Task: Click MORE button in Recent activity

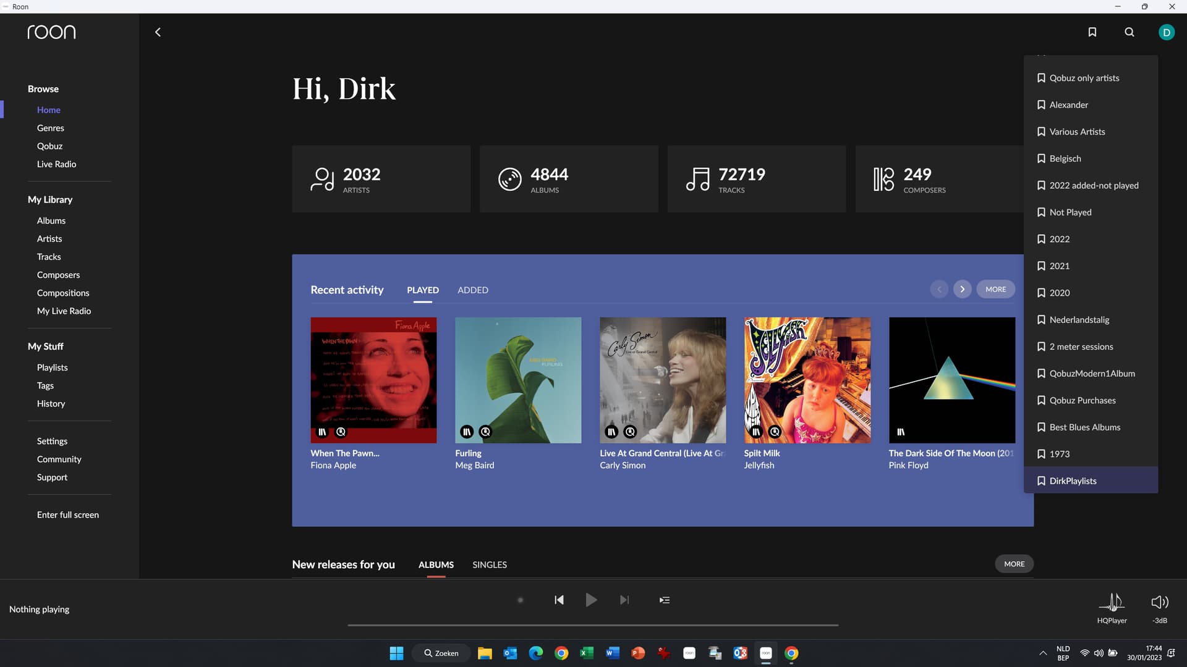Action: pyautogui.click(x=995, y=289)
